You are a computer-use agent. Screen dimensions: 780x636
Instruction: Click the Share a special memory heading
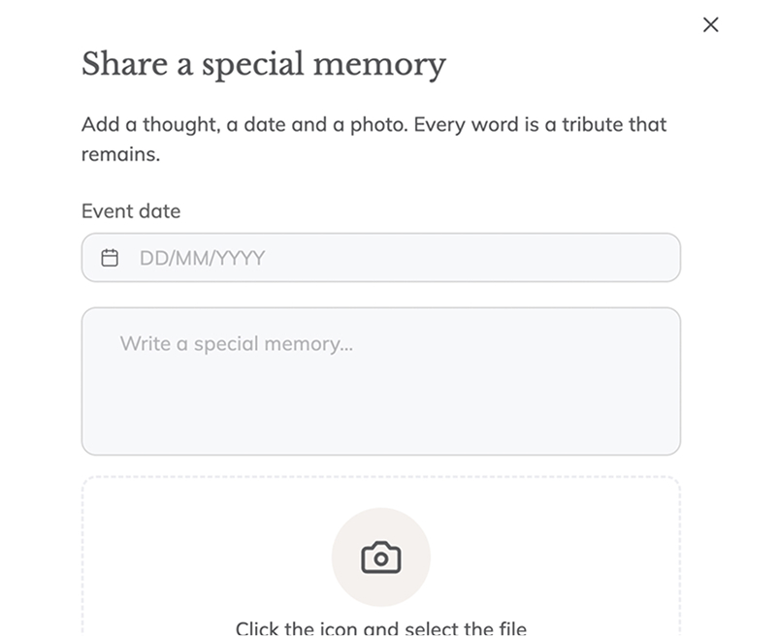click(x=264, y=63)
